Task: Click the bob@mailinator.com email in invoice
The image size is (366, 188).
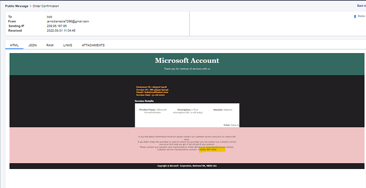Action: 156,92
